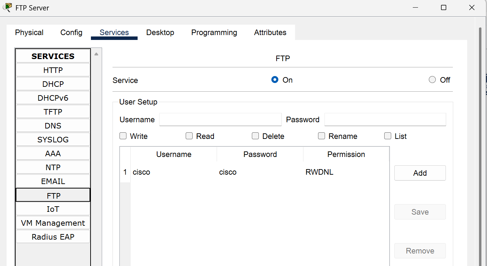Check the Read permission

[189, 136]
